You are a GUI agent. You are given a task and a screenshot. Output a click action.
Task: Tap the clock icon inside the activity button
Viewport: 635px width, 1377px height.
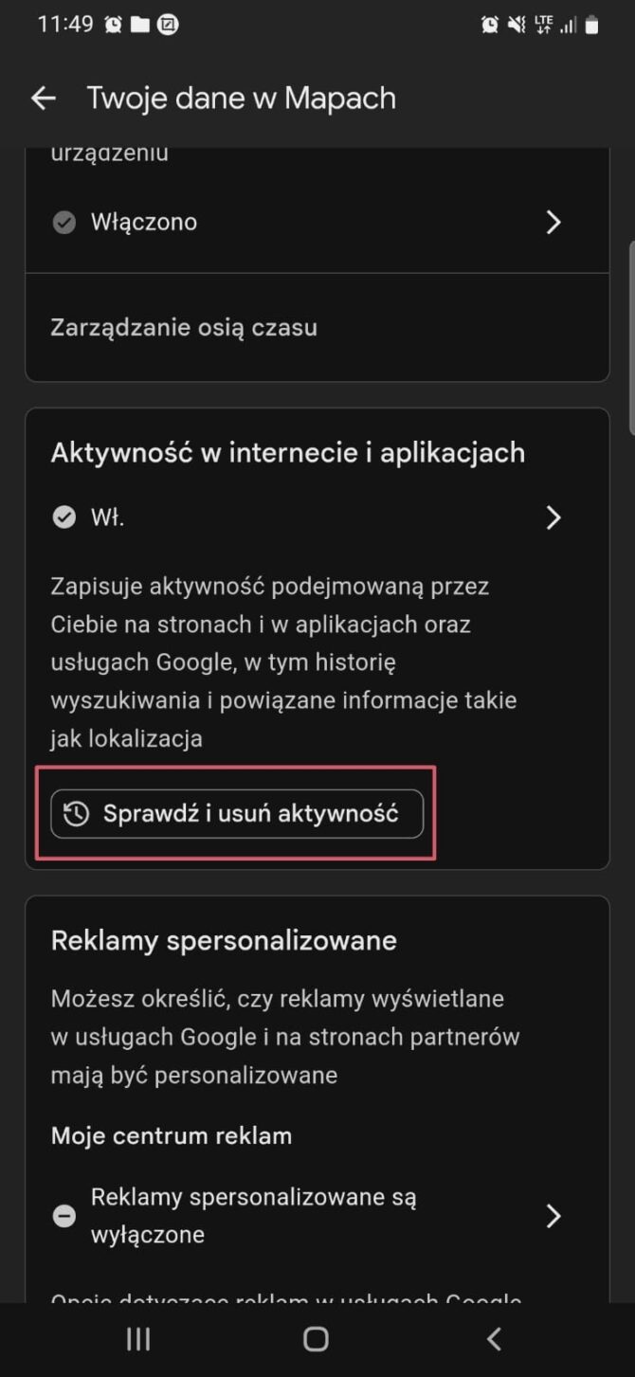[x=77, y=813]
